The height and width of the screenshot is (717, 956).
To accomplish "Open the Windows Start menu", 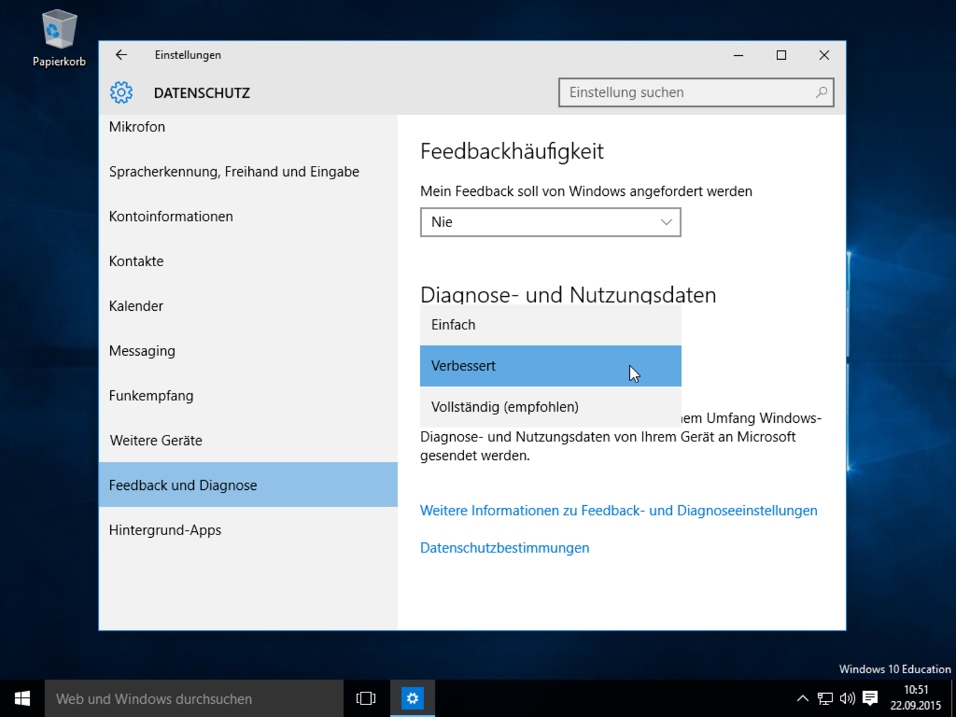I will [22, 698].
